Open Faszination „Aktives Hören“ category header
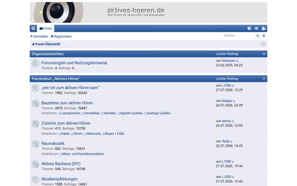 [x=56, y=79]
